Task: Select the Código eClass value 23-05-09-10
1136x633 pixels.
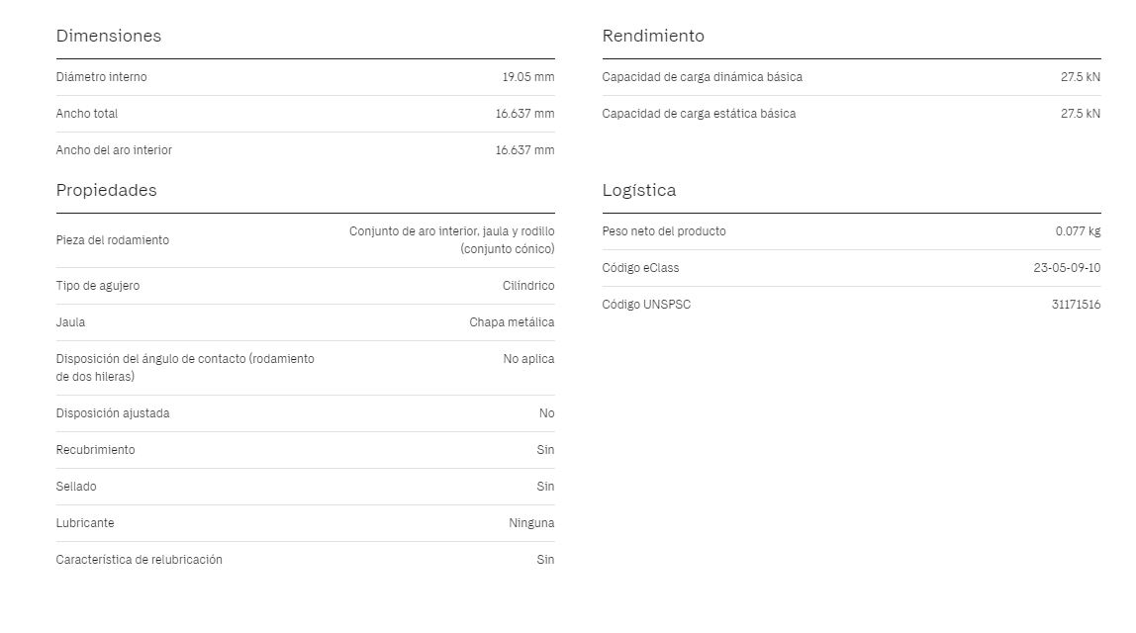Action: click(1067, 268)
